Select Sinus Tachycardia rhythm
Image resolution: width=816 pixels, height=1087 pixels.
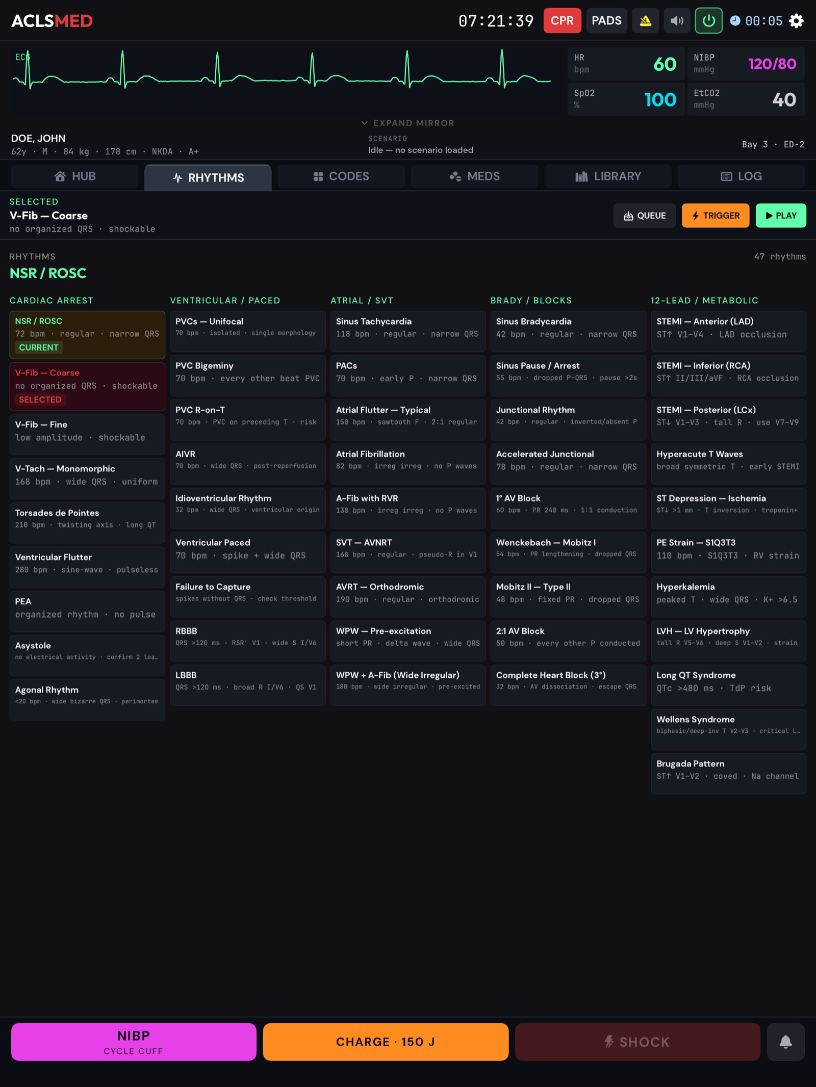[408, 331]
